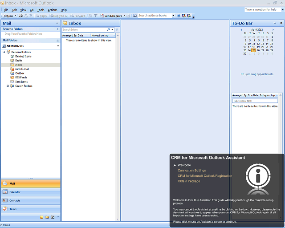Click the Search Inbox magnifier icon
Image resolution: width=285 pixels, height=228 pixels.
(x=108, y=29)
